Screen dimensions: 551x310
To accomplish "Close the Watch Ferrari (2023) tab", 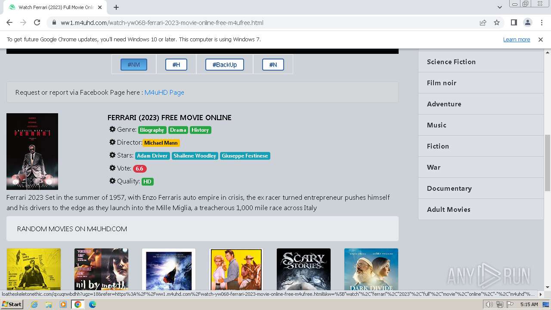I will [x=100, y=7].
